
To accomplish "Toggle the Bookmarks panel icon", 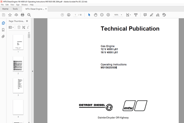I will (3, 30).
